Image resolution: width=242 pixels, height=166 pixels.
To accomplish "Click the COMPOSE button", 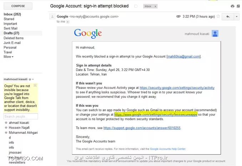I will pyautogui.click(x=18, y=6).
